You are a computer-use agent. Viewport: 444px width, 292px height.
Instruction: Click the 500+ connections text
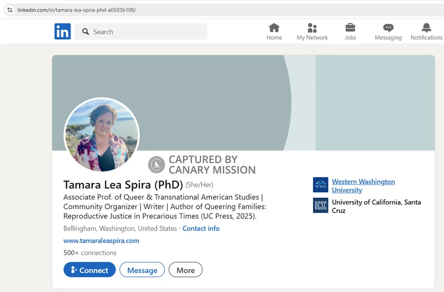tap(90, 253)
